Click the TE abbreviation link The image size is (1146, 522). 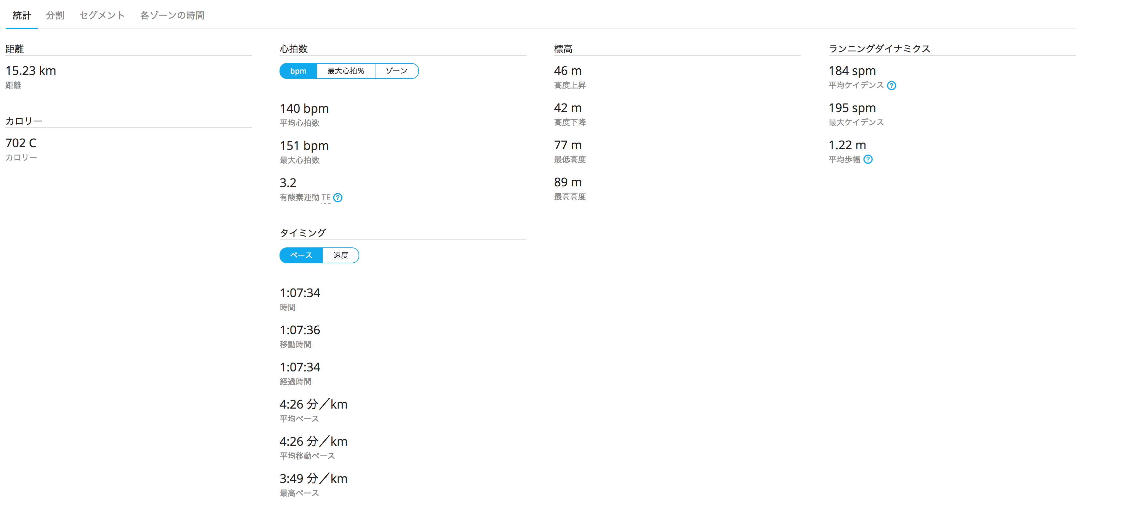click(326, 198)
